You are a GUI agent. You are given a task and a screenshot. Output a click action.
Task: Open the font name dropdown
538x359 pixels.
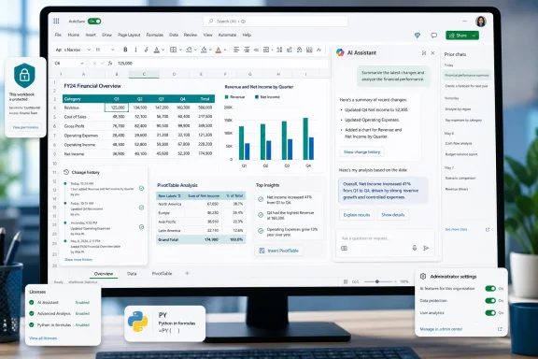pos(73,50)
